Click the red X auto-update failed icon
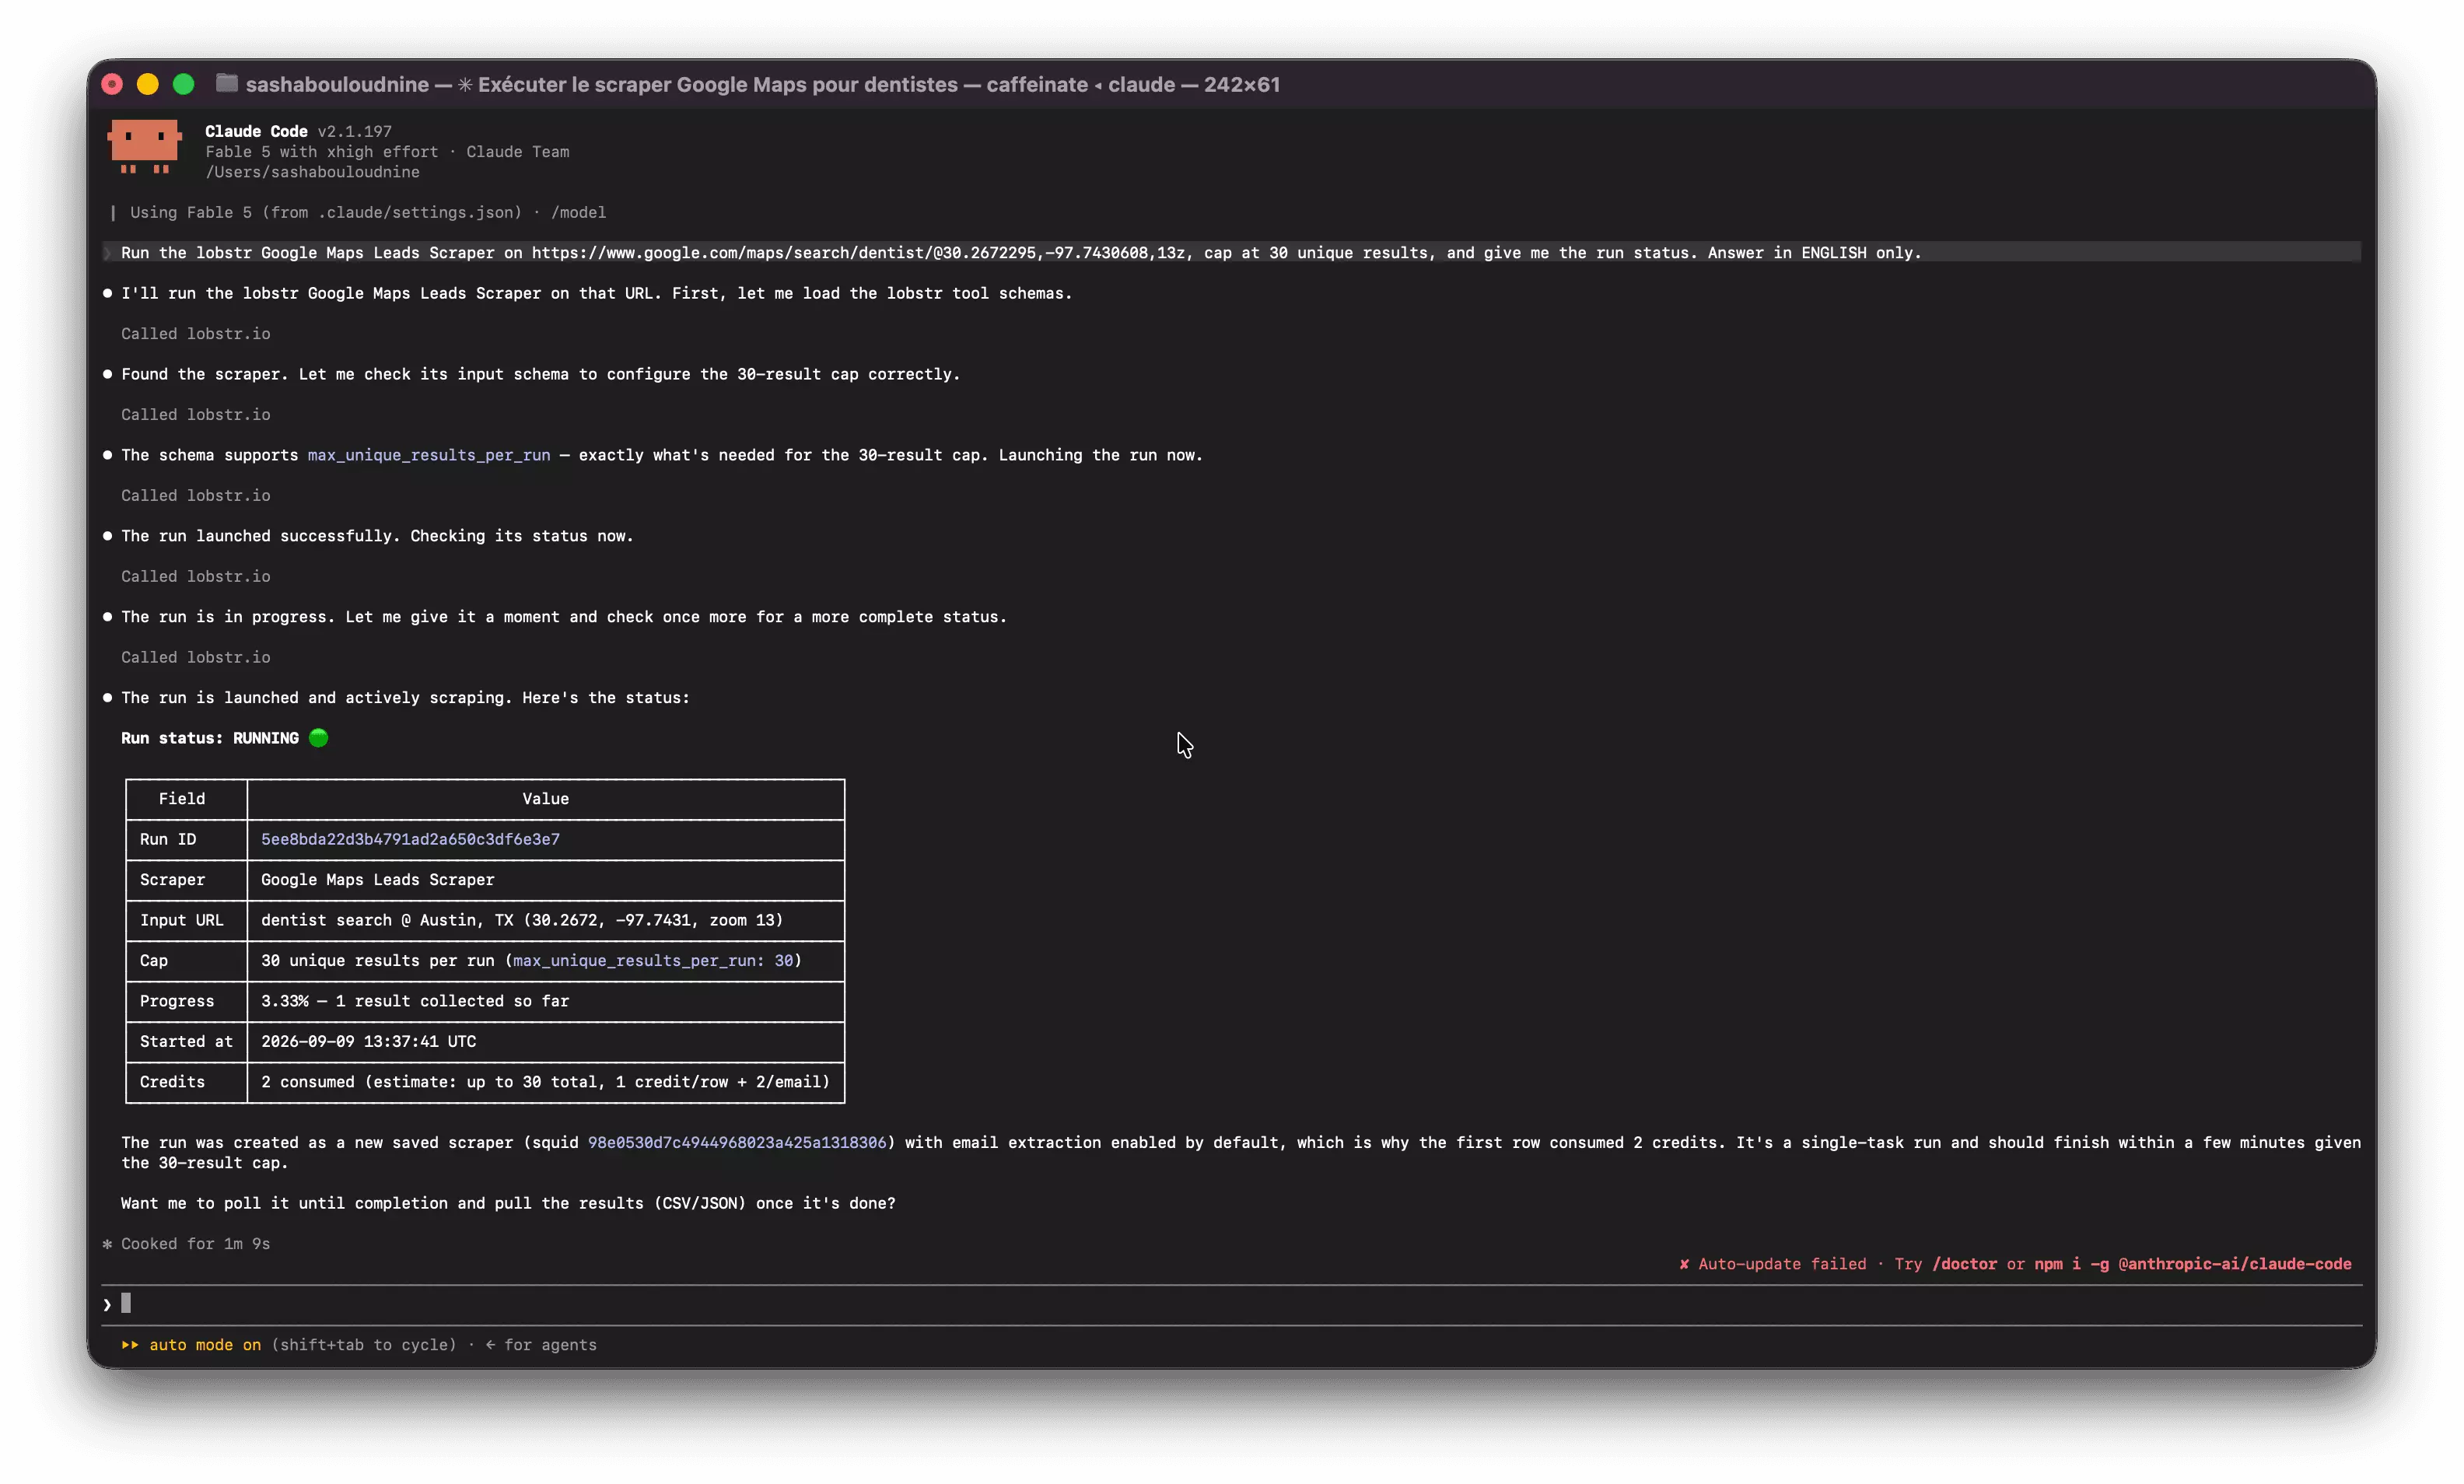 (x=1684, y=1264)
